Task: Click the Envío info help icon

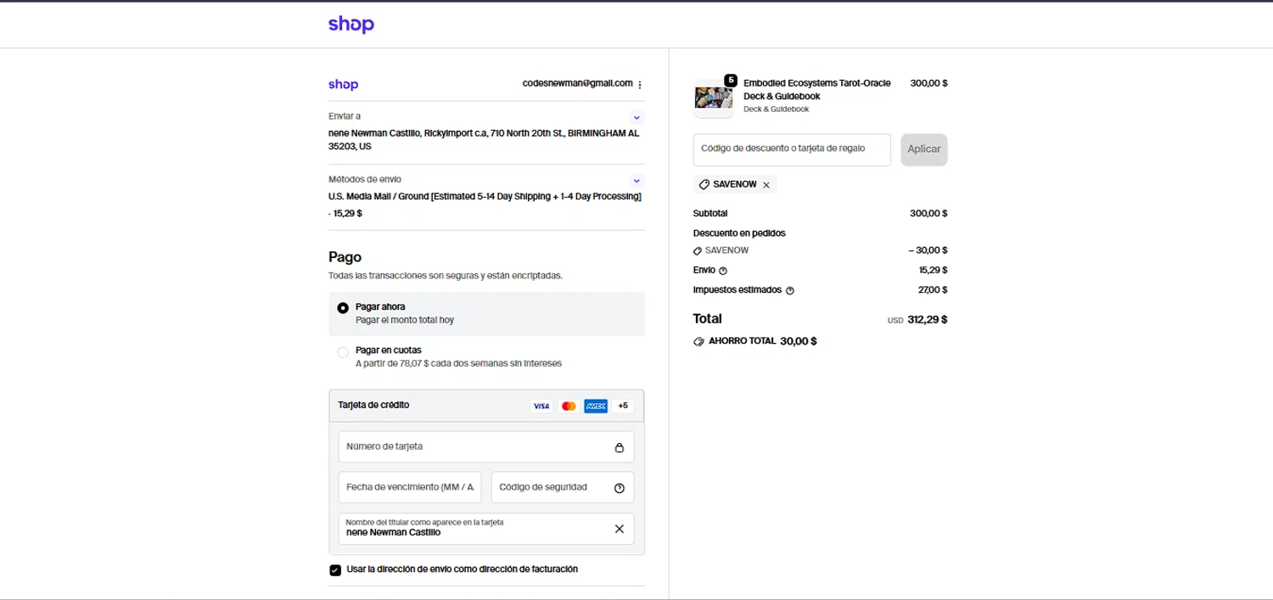Action: click(723, 271)
